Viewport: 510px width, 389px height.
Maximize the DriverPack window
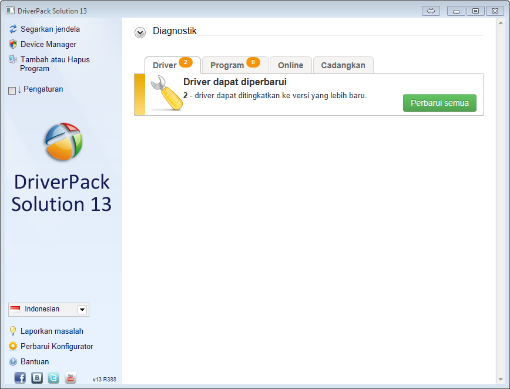coord(475,11)
